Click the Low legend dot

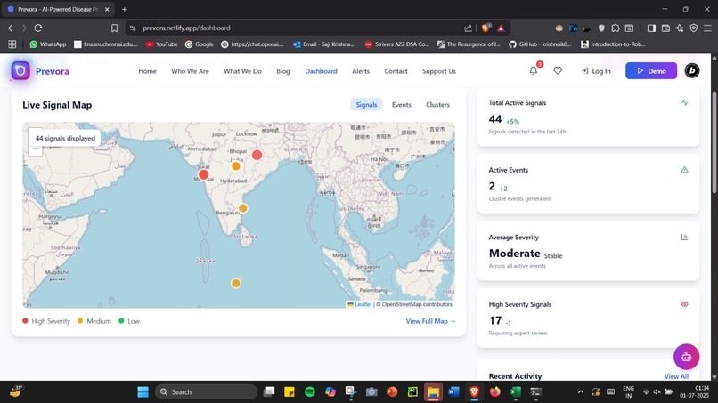click(x=121, y=320)
